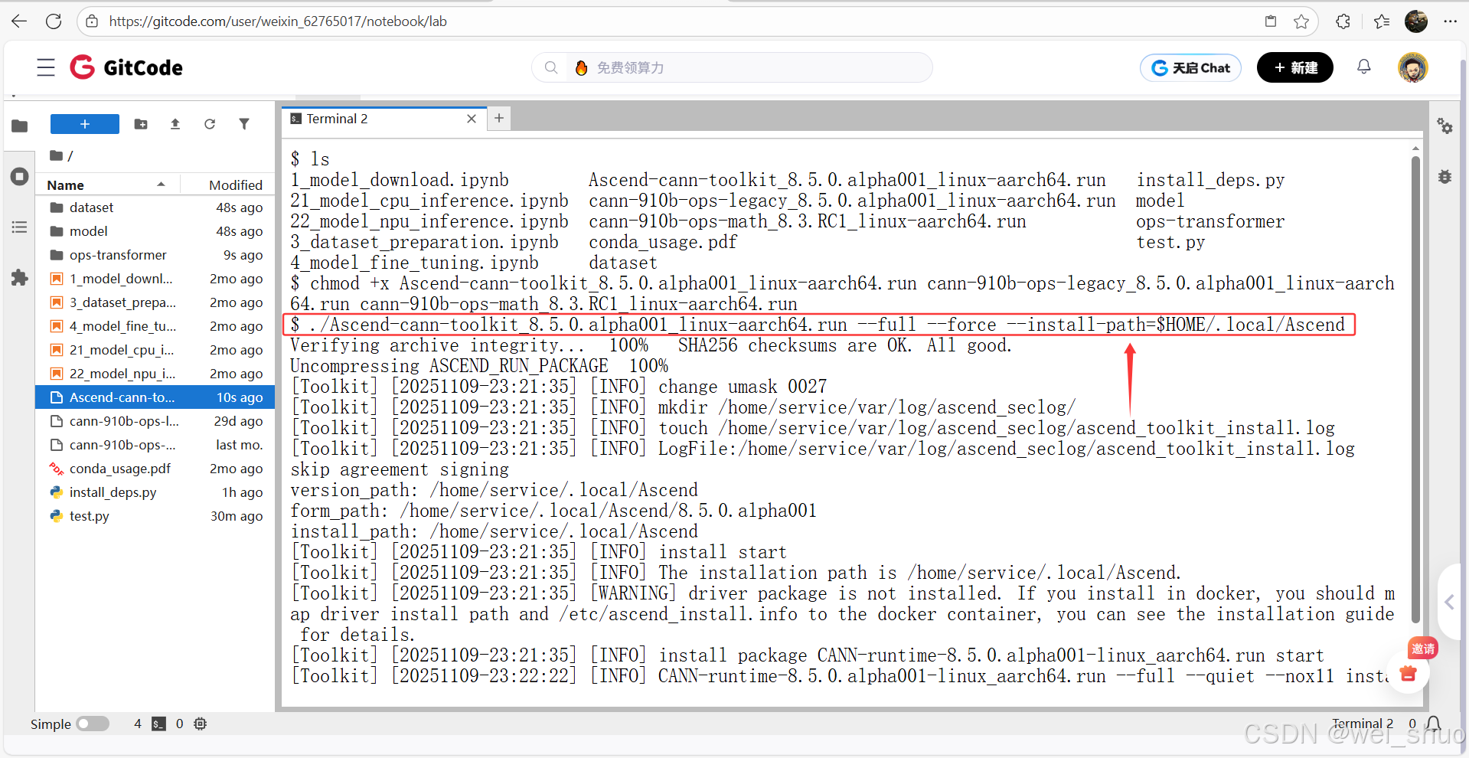Open the debugger bug icon panel

1445,176
